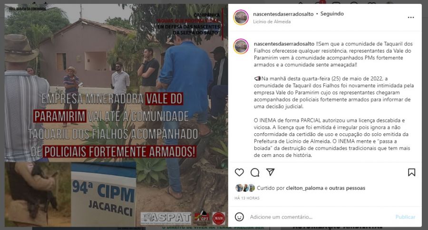The image size is (428, 230).
Task: Open more options three-dot menu
Action: 411,18
